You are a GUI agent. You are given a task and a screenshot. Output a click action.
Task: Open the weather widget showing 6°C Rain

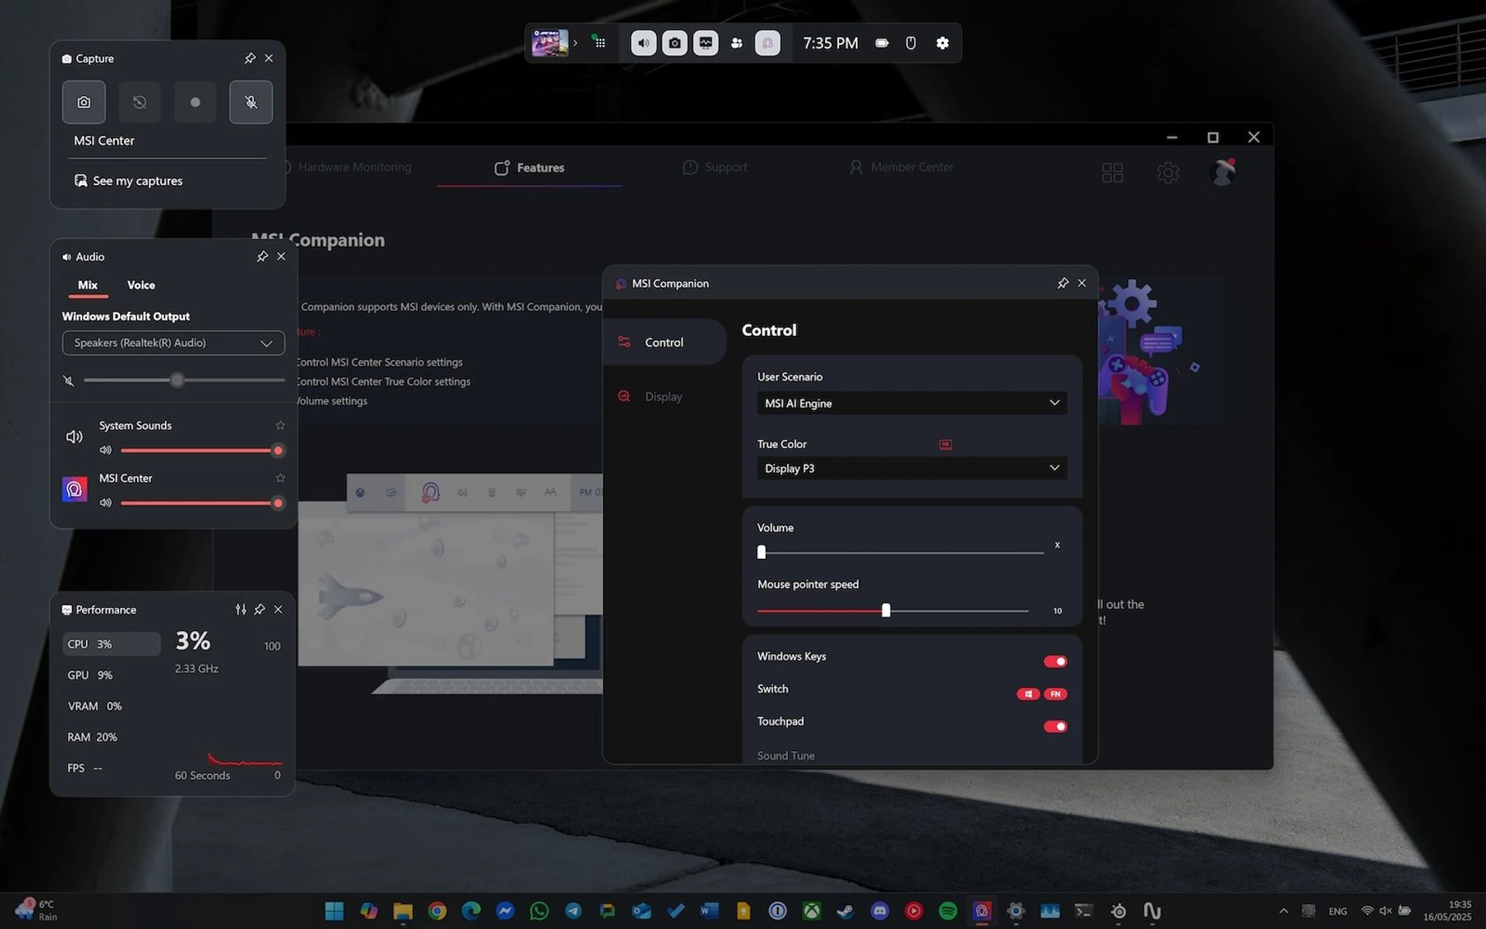click(36, 910)
